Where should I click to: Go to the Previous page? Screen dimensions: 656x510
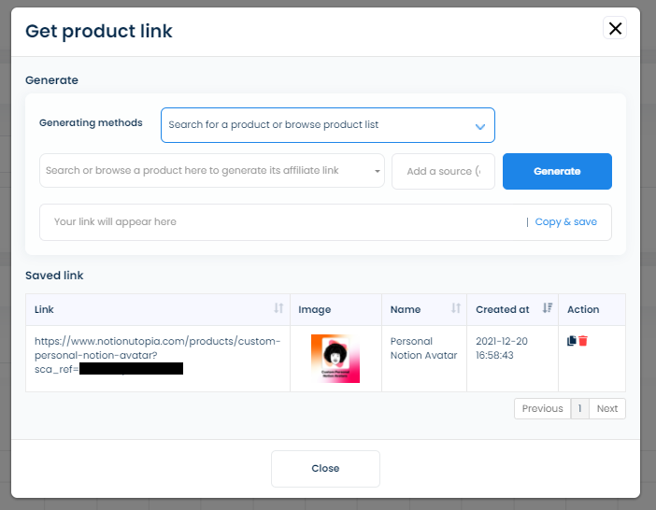tap(542, 408)
